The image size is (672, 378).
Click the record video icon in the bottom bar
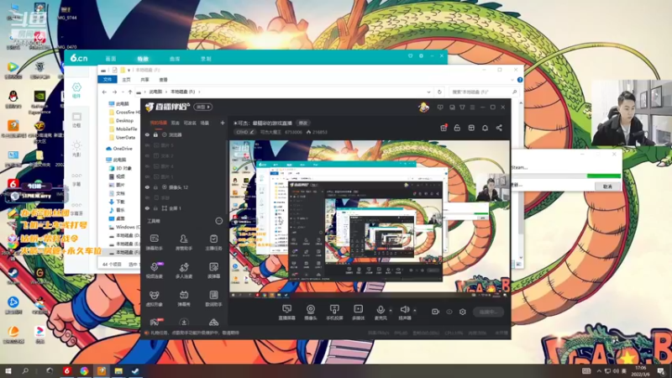435,312
